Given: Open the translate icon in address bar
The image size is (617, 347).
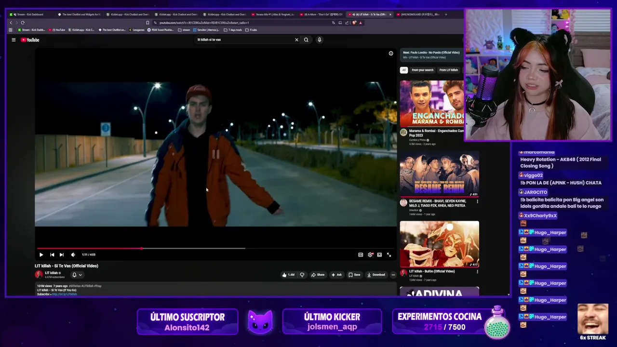Looking at the screenshot, I should 333,23.
